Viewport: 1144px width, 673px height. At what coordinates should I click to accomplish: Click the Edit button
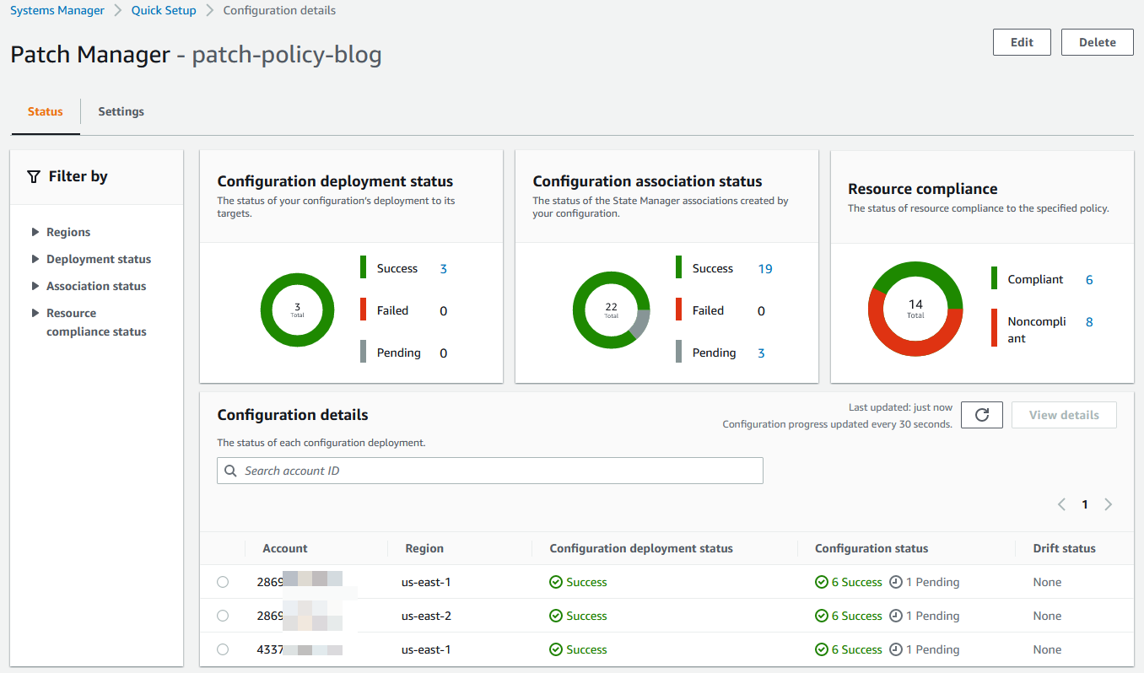[1021, 41]
